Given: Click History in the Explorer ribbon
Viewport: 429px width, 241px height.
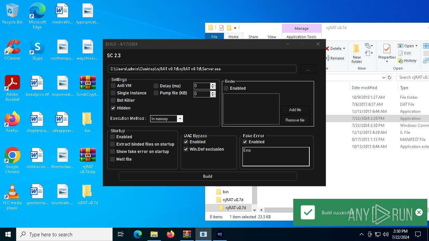Looking at the screenshot, I should coord(407,61).
